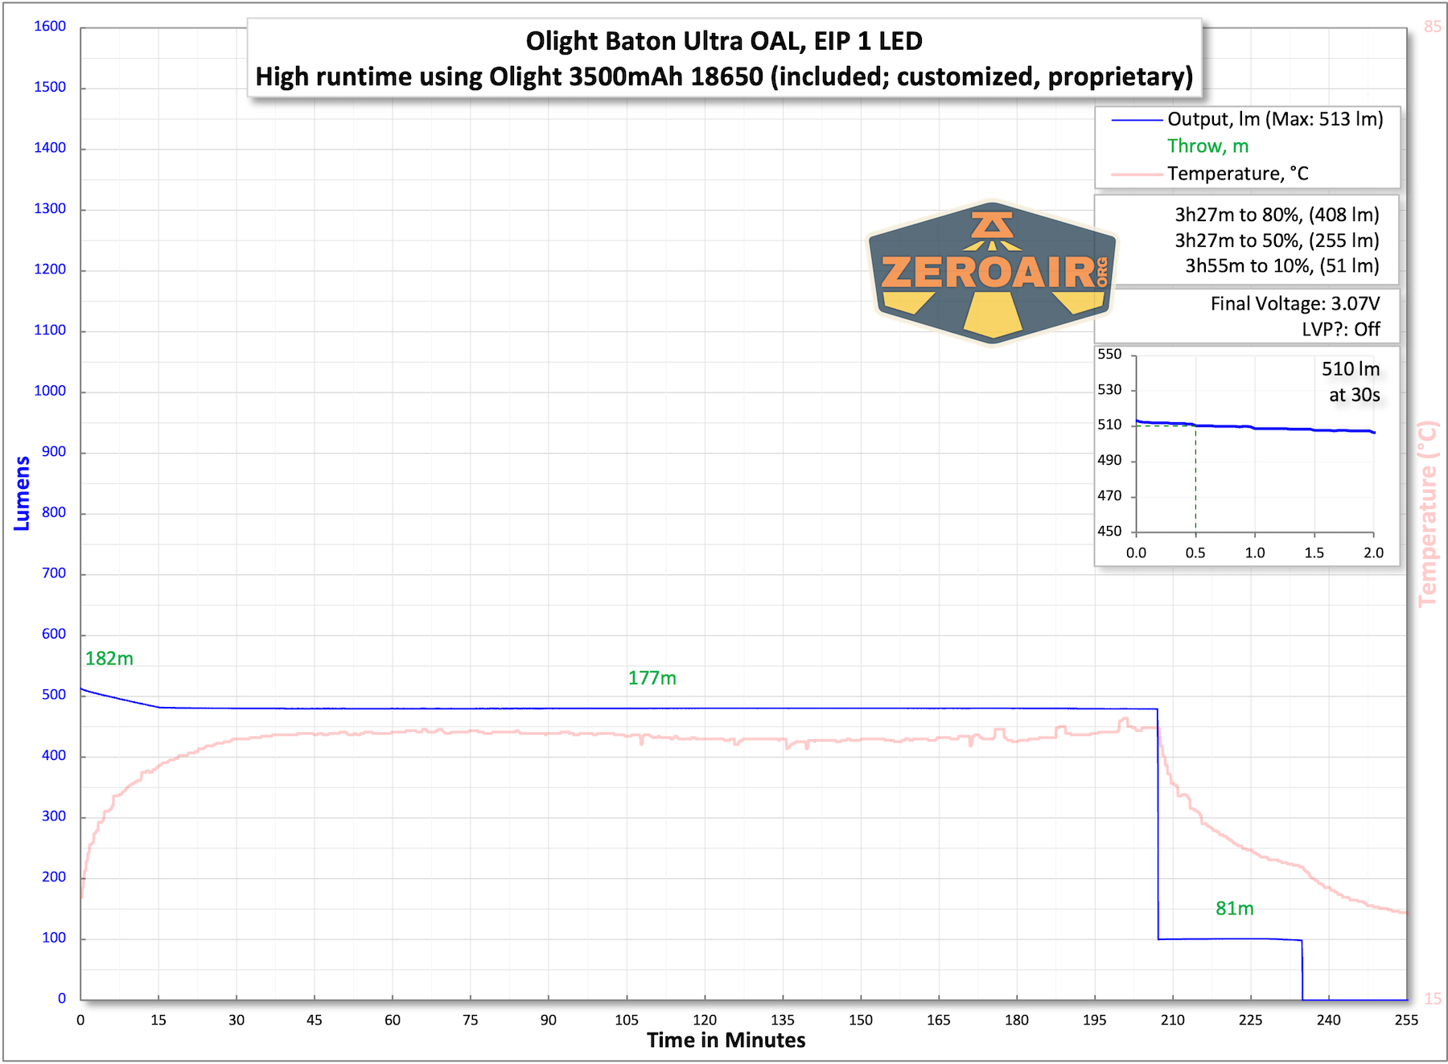This screenshot has width=1448, height=1064.
Task: Click the chart title Olight Baton Ultra OAL
Action: [723, 41]
